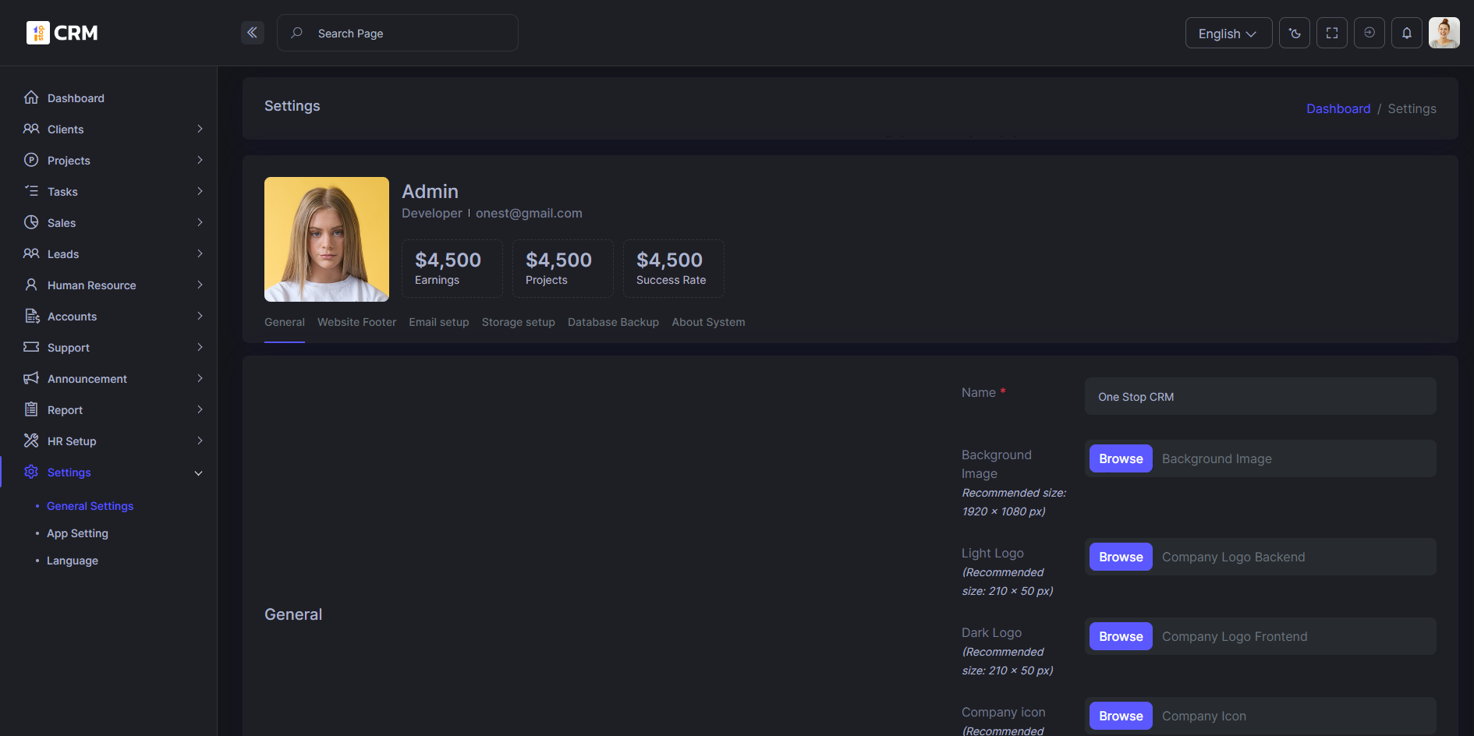Focus the Name field with One Stop CRM

click(x=1260, y=396)
